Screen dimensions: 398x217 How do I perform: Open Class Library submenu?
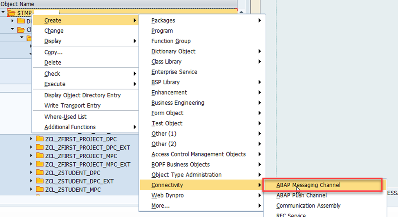(202, 62)
